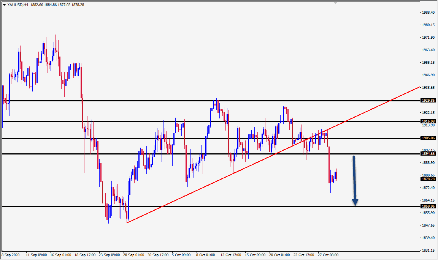
Task: Click the high price value 1884.86
Action: [x=50, y=5]
